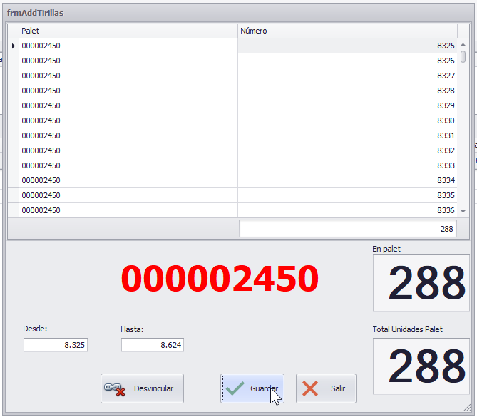Click the grid footer count 288

348,229
